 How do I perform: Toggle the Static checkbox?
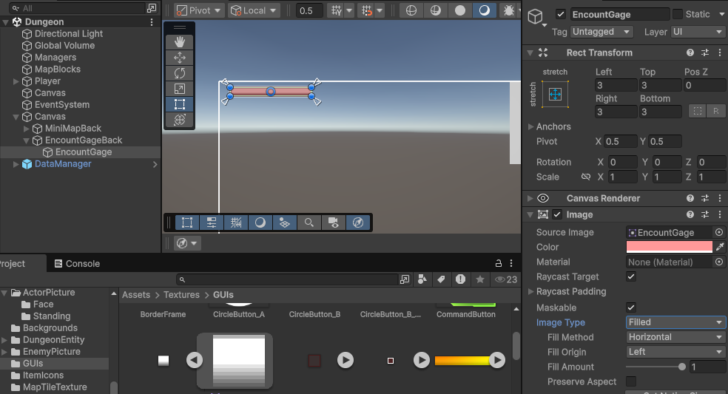click(x=678, y=14)
